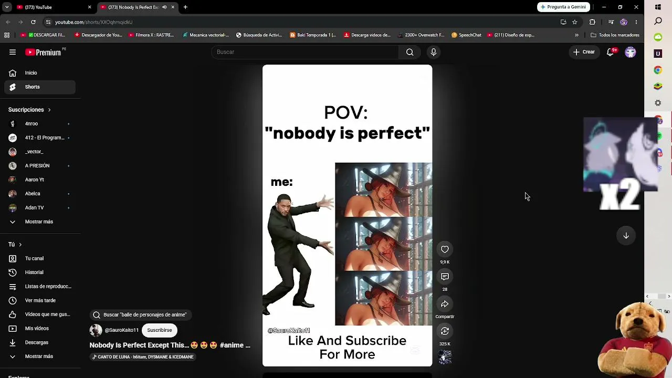672x378 pixels.
Task: Search suggested "baile de personajes de anime"
Action: (x=140, y=315)
